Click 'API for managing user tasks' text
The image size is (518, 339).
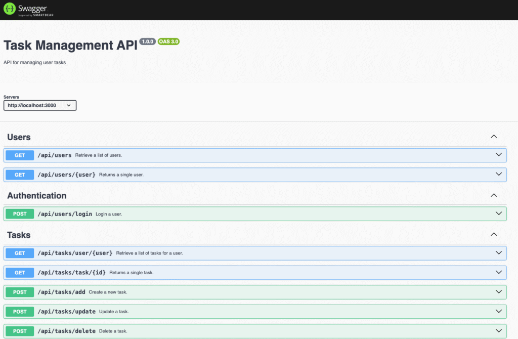point(35,62)
